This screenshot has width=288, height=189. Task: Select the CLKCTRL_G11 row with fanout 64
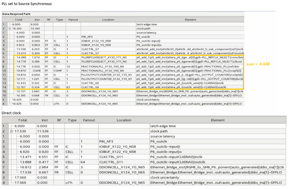[113, 162]
